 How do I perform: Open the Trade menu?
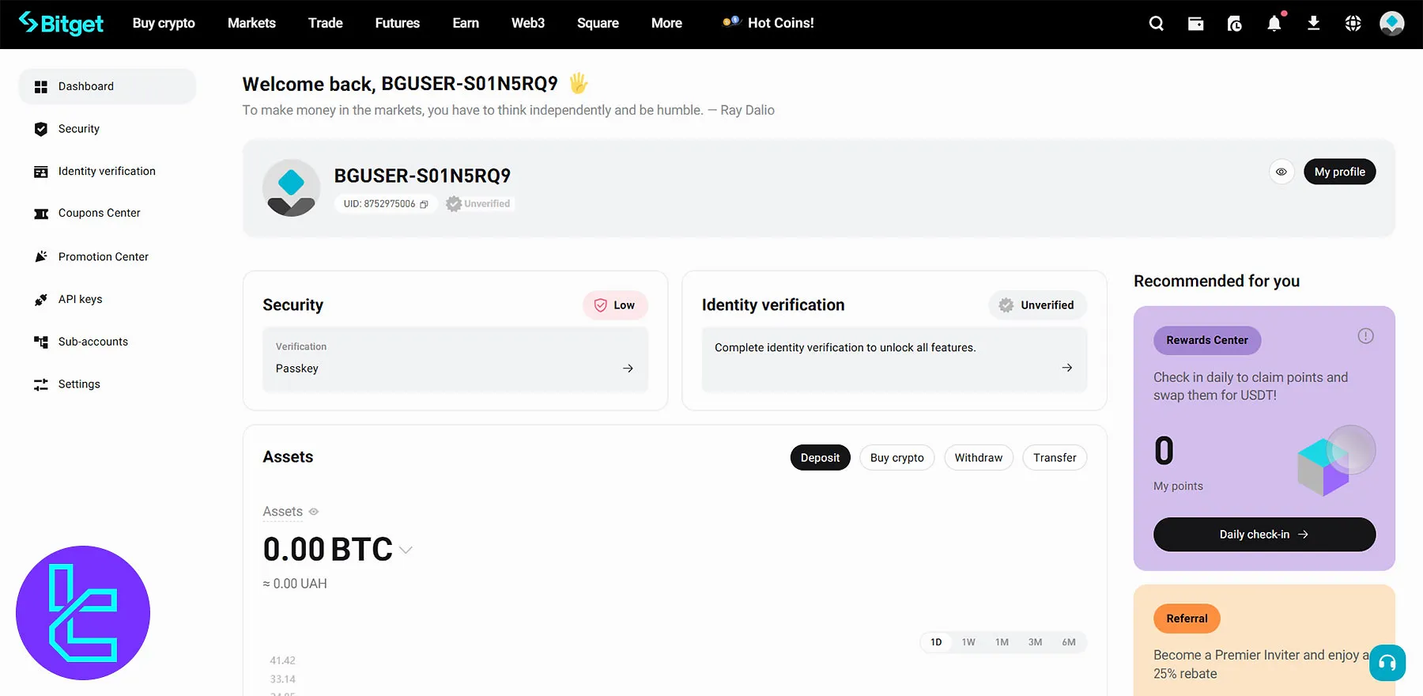coord(326,23)
